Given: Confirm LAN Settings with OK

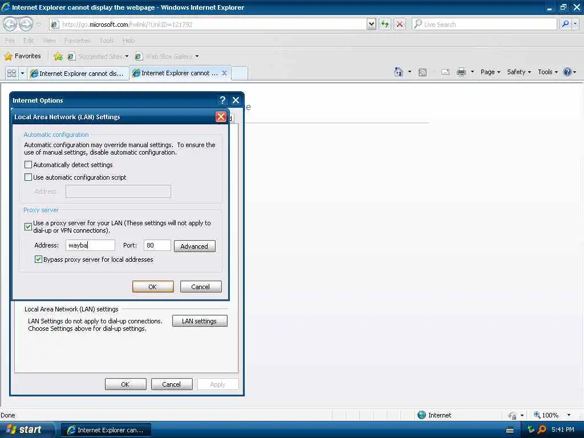Looking at the screenshot, I should [x=153, y=287].
